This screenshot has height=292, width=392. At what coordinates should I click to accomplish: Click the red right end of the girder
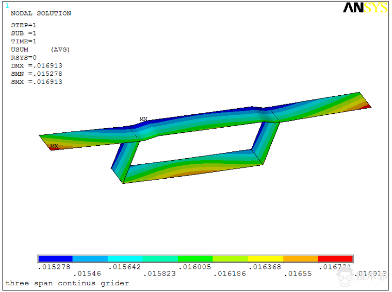pos(365,106)
